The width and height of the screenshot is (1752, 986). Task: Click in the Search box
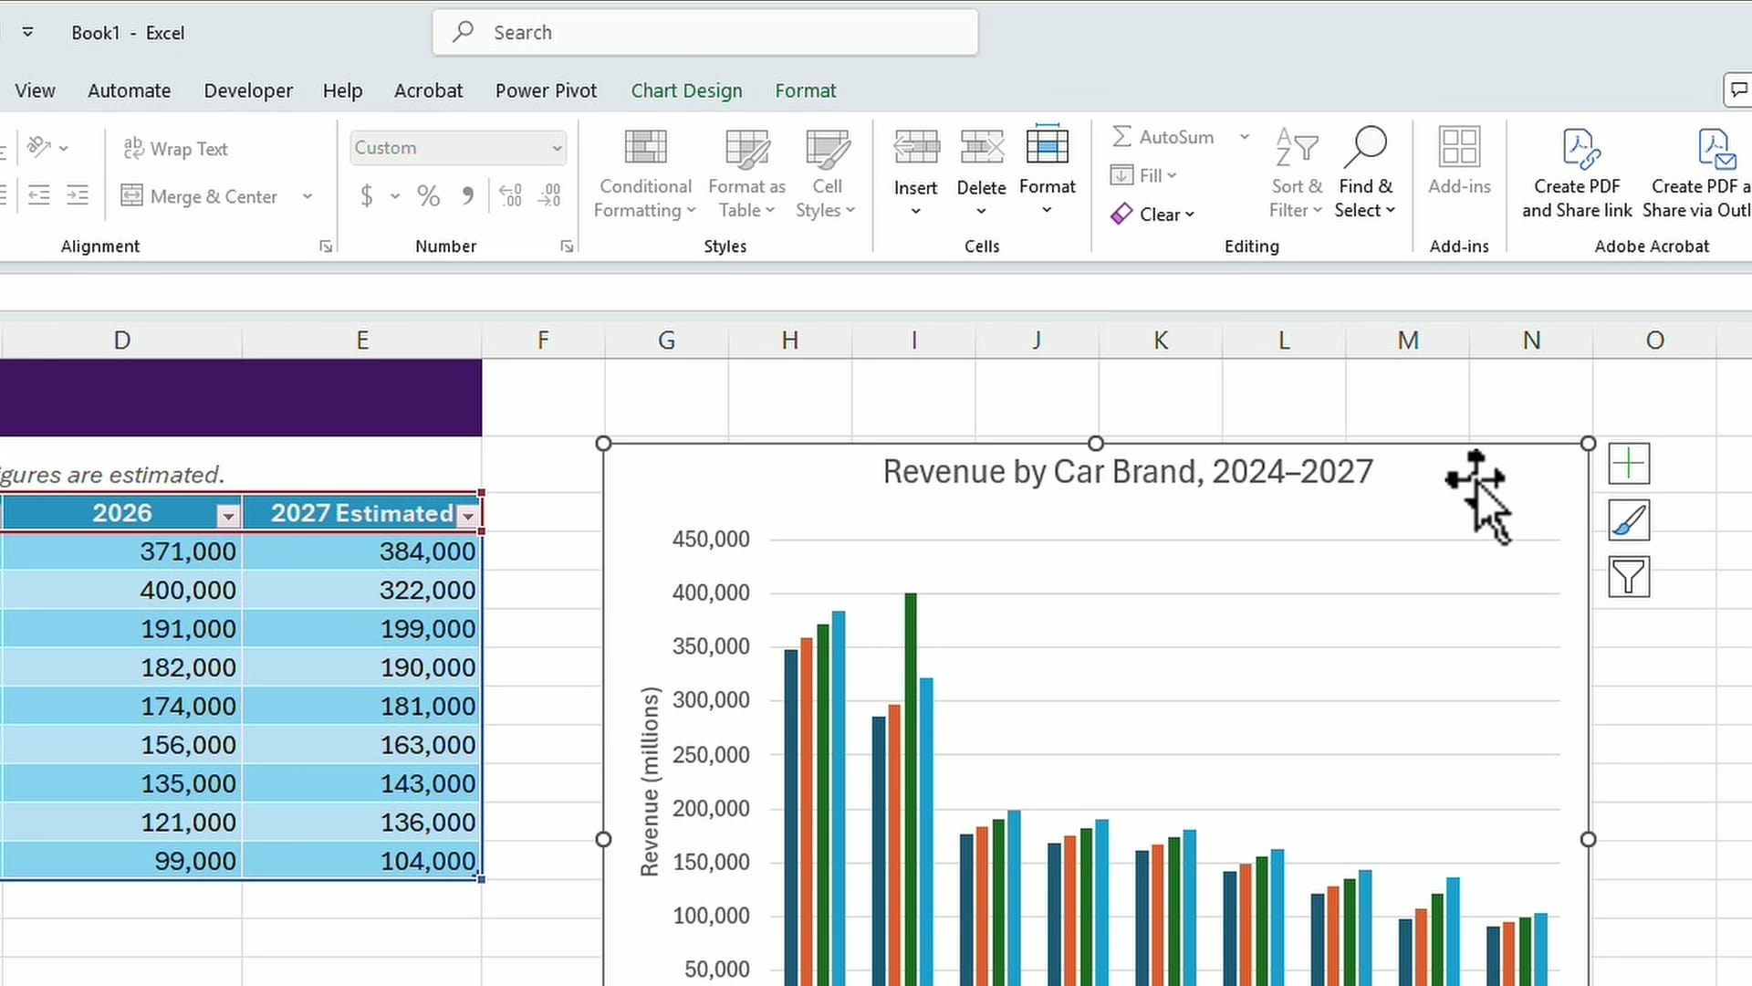tap(705, 33)
